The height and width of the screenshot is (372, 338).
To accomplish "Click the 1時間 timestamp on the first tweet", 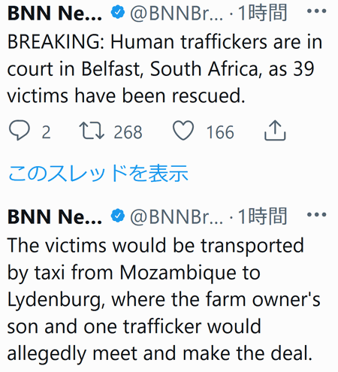I will (262, 13).
